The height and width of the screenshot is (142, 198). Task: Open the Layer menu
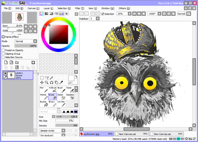click(x=48, y=8)
